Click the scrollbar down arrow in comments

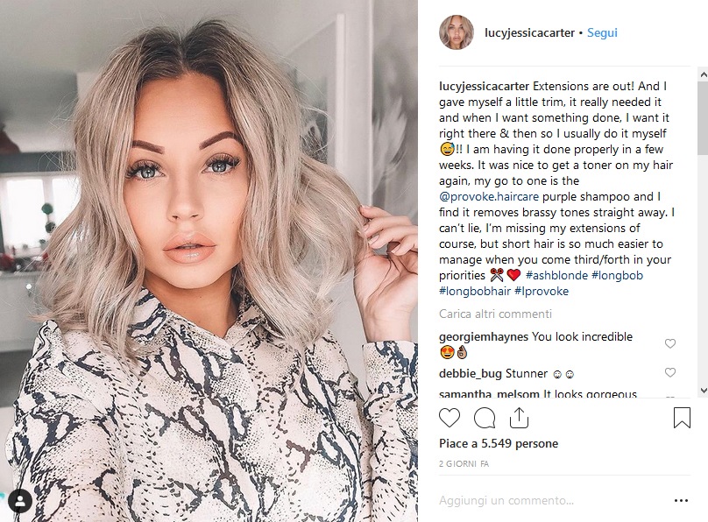tap(703, 391)
